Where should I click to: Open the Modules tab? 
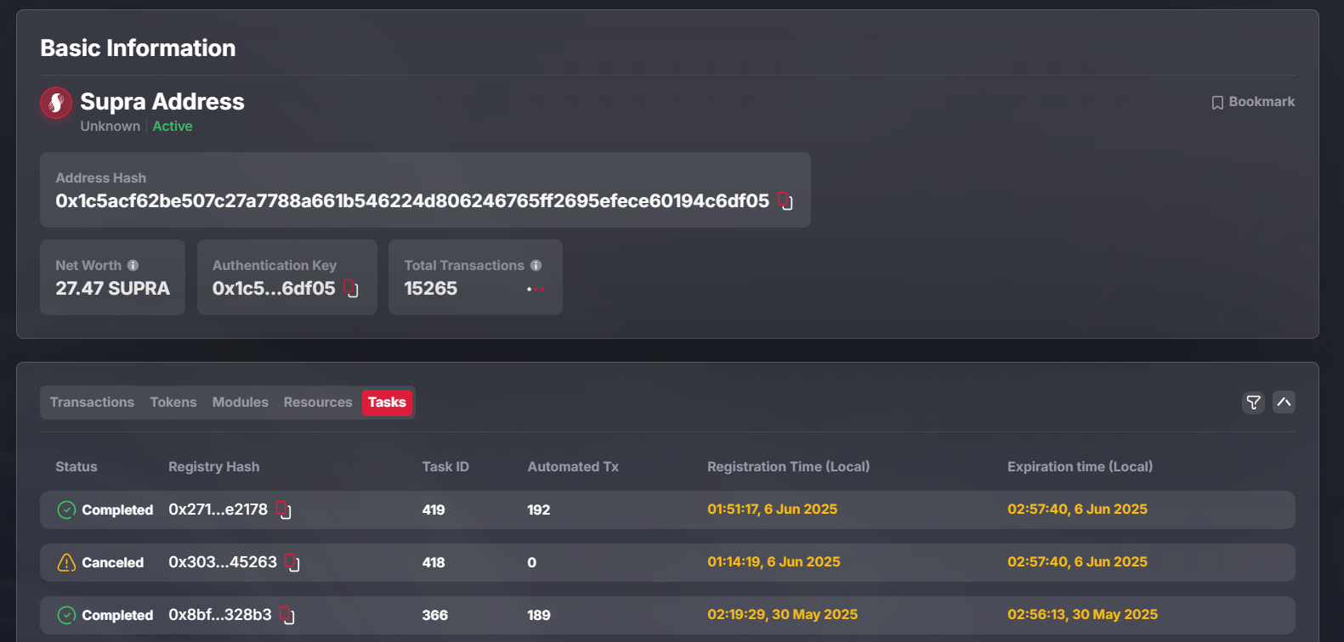click(241, 403)
